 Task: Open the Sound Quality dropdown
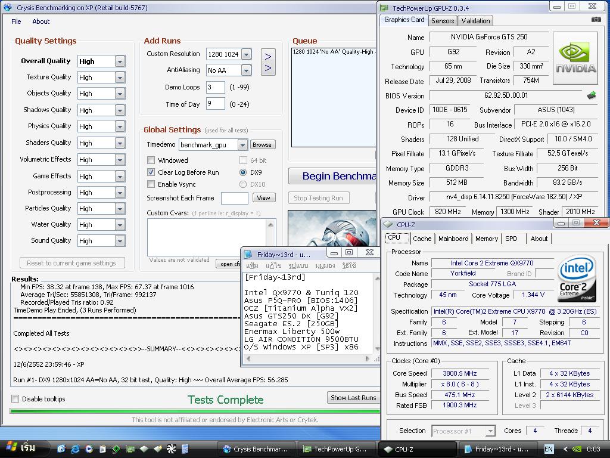point(120,241)
